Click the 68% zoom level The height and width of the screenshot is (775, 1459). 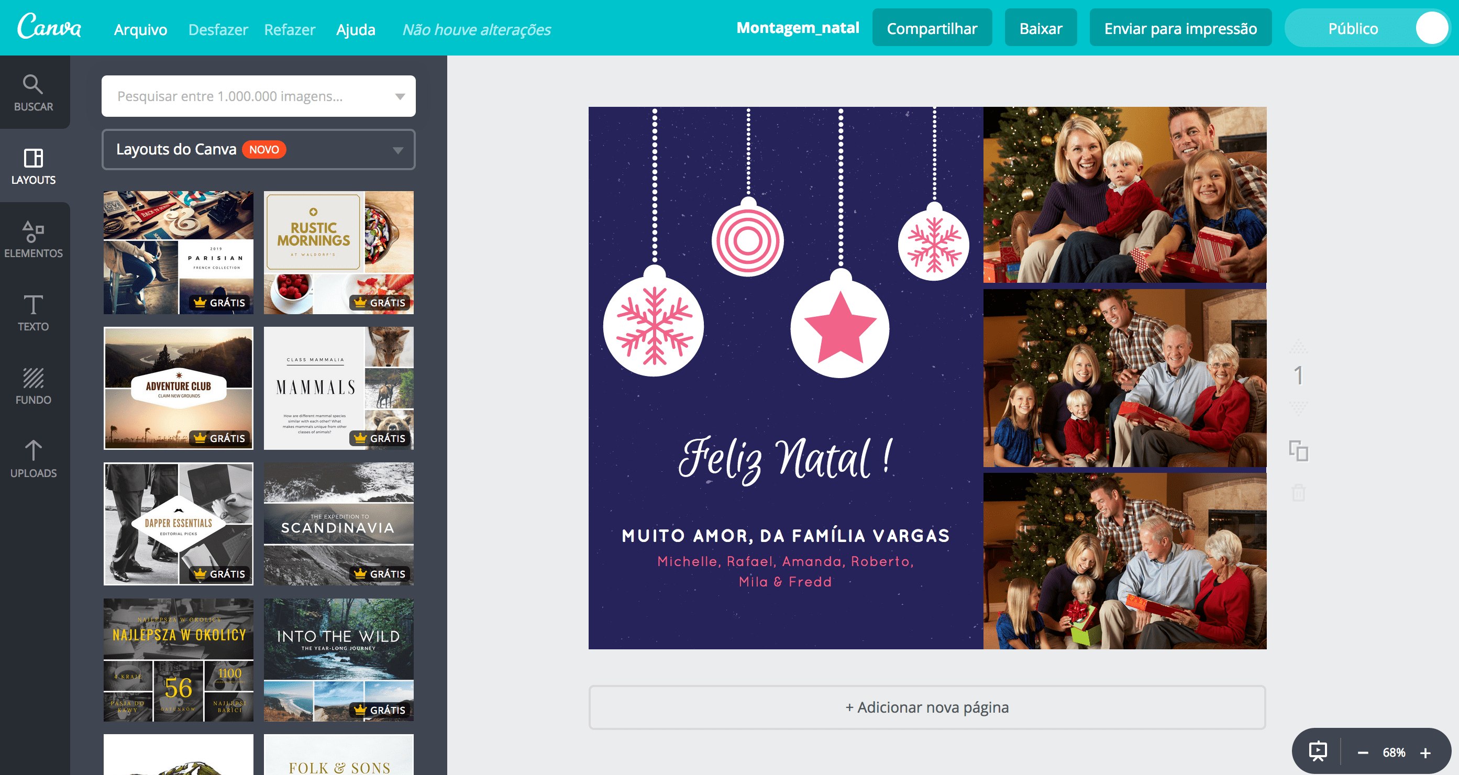click(1394, 752)
